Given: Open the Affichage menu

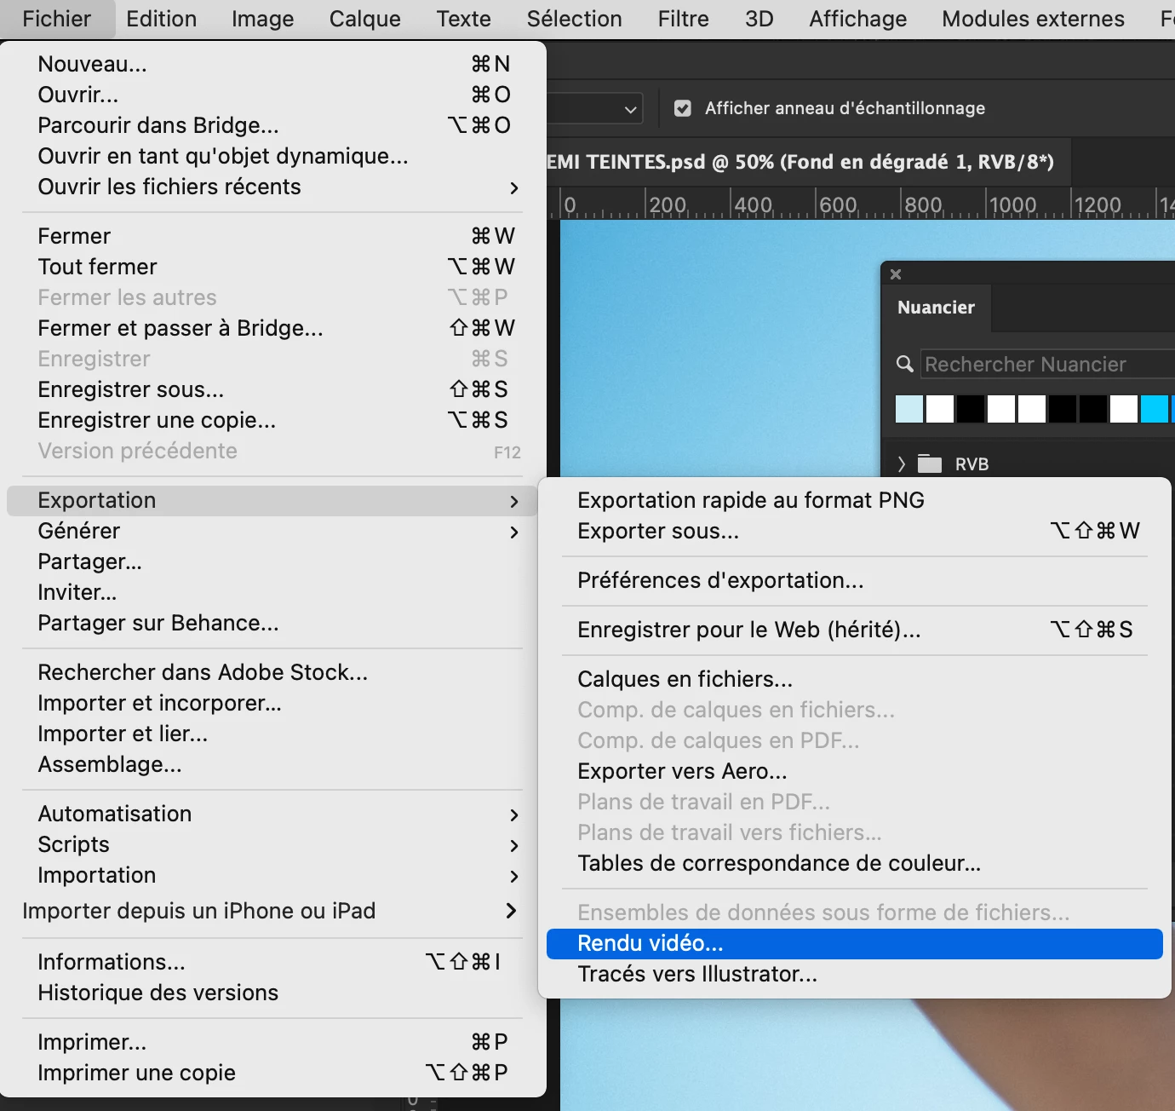Looking at the screenshot, I should point(858,19).
